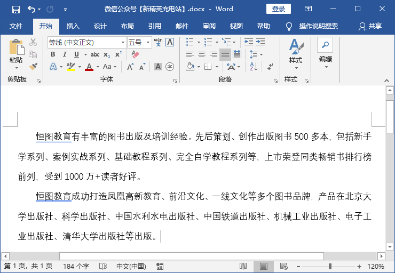Toggle subscript formatting
The width and height of the screenshot is (395, 273).
pos(107,54)
